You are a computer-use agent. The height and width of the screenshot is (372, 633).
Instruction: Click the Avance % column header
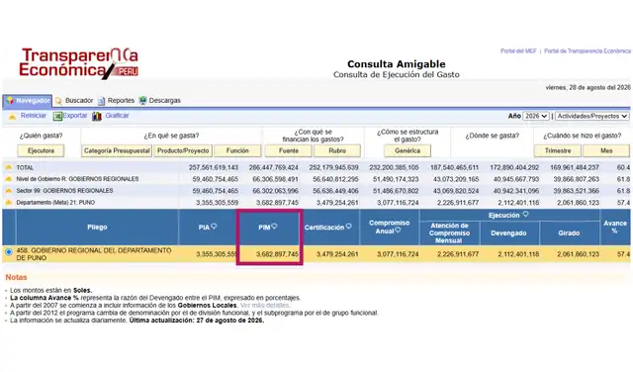coord(615,227)
